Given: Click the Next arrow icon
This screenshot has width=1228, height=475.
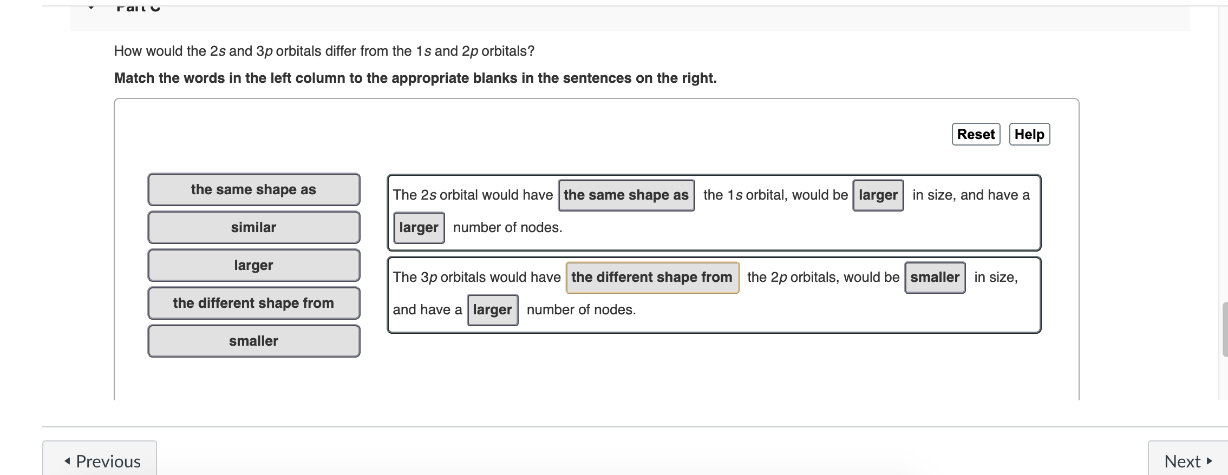Looking at the screenshot, I should [1210, 461].
